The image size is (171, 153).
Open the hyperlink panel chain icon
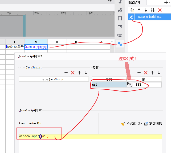point(120,44)
